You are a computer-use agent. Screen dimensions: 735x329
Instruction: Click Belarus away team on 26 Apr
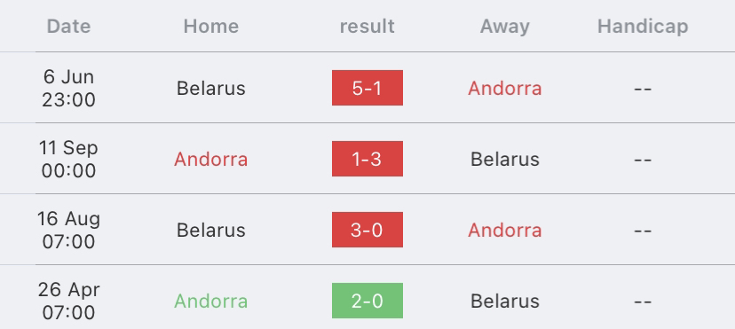(x=505, y=302)
